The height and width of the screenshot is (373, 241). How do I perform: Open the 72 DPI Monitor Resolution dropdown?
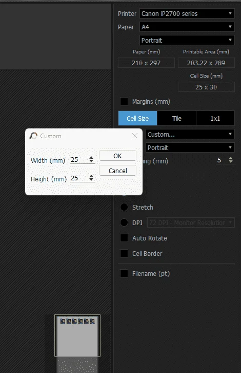pyautogui.click(x=191, y=222)
